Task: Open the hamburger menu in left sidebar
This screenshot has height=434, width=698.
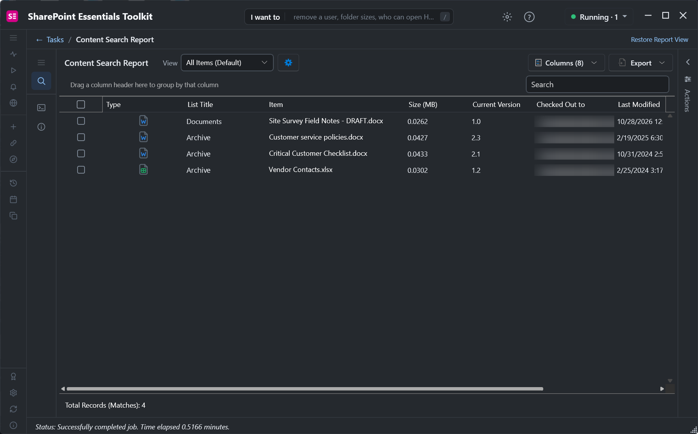Action: point(13,38)
